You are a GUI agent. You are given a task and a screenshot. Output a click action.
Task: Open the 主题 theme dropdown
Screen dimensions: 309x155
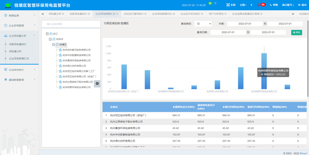tap(243, 5)
